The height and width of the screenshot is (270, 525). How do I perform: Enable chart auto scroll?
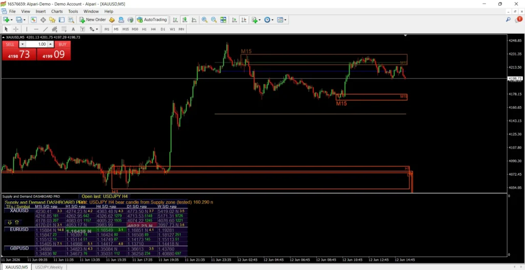tap(235, 20)
